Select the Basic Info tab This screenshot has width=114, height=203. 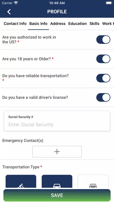coord(38,24)
